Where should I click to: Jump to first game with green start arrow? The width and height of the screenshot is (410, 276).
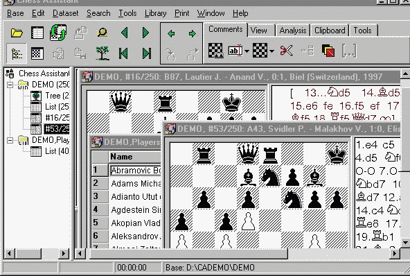(124, 53)
